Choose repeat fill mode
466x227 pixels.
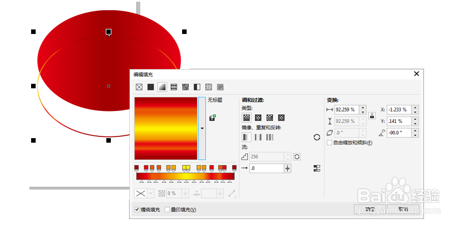[x=270, y=137]
